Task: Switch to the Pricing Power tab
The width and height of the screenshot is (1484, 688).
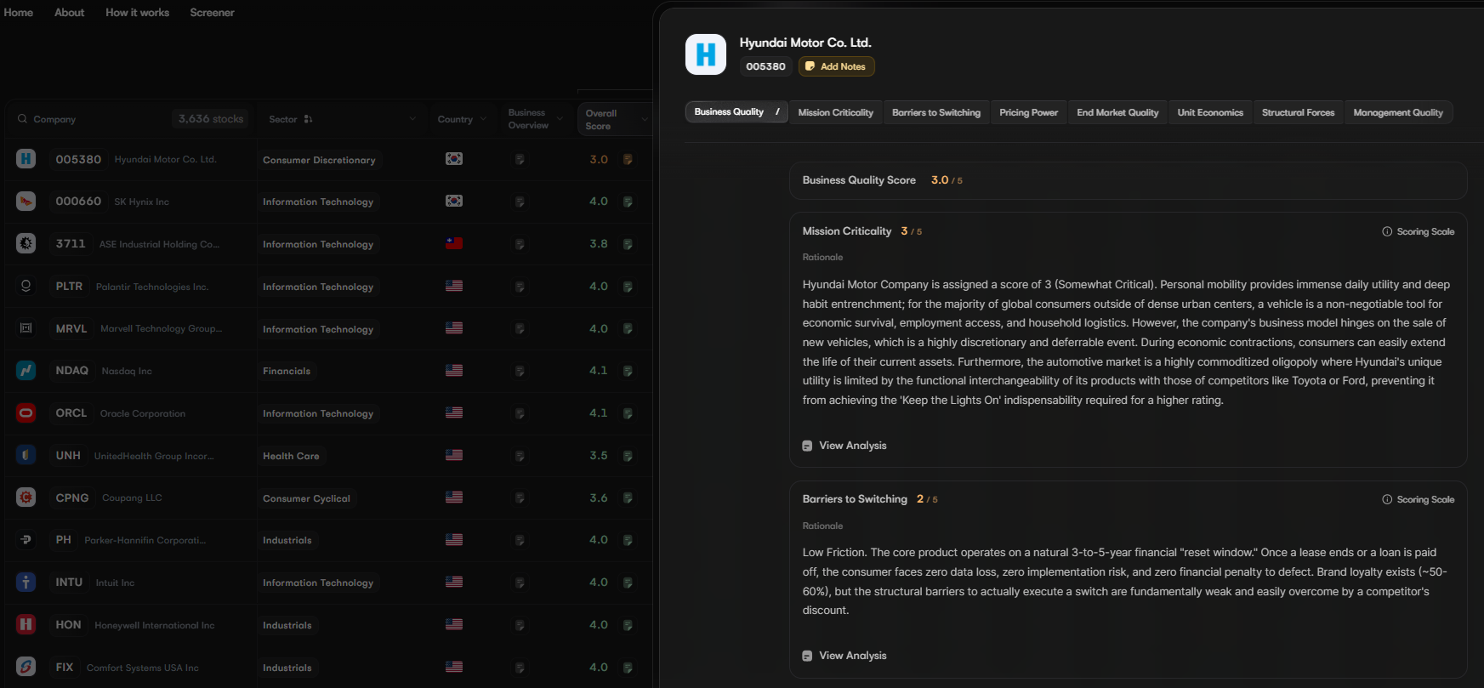Action: 1028,112
